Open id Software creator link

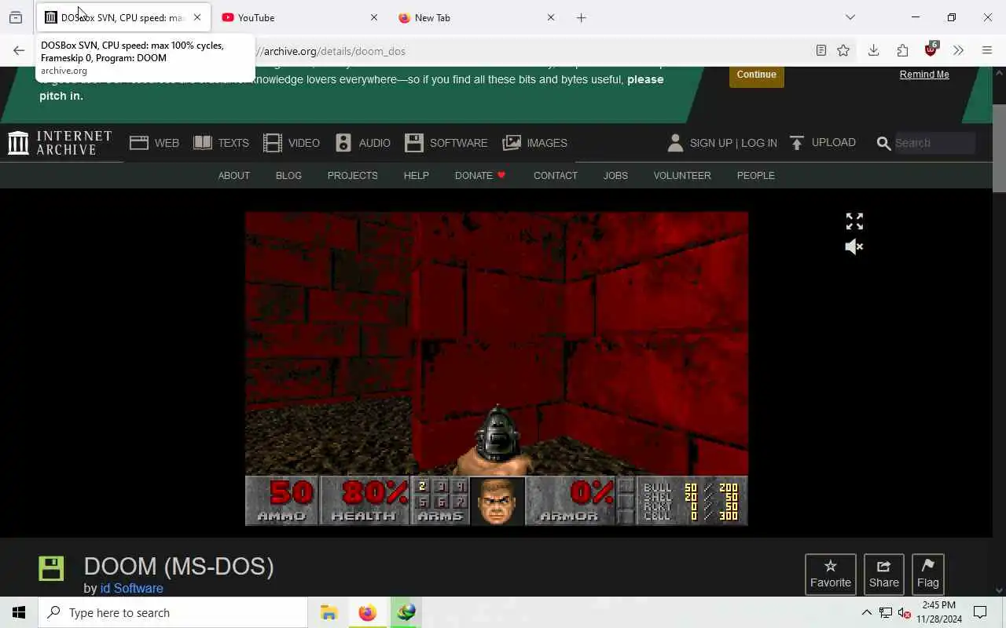pyautogui.click(x=131, y=588)
